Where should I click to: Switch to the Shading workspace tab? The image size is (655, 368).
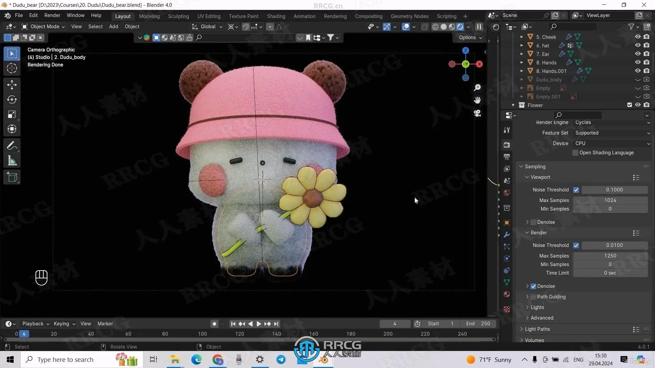click(276, 16)
